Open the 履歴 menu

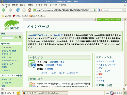(x=30, y=5)
